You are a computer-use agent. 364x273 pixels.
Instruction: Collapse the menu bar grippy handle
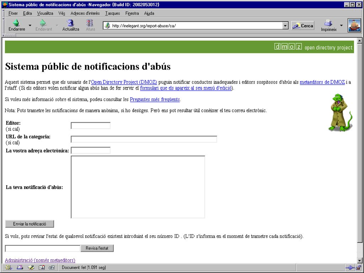[x=4, y=13]
